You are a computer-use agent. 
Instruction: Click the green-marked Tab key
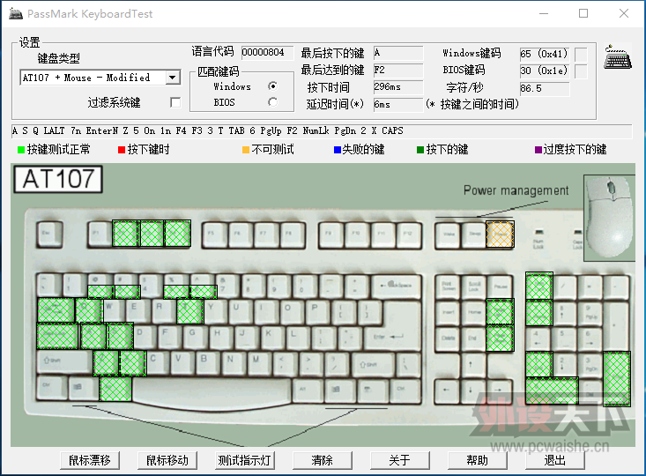coord(56,310)
